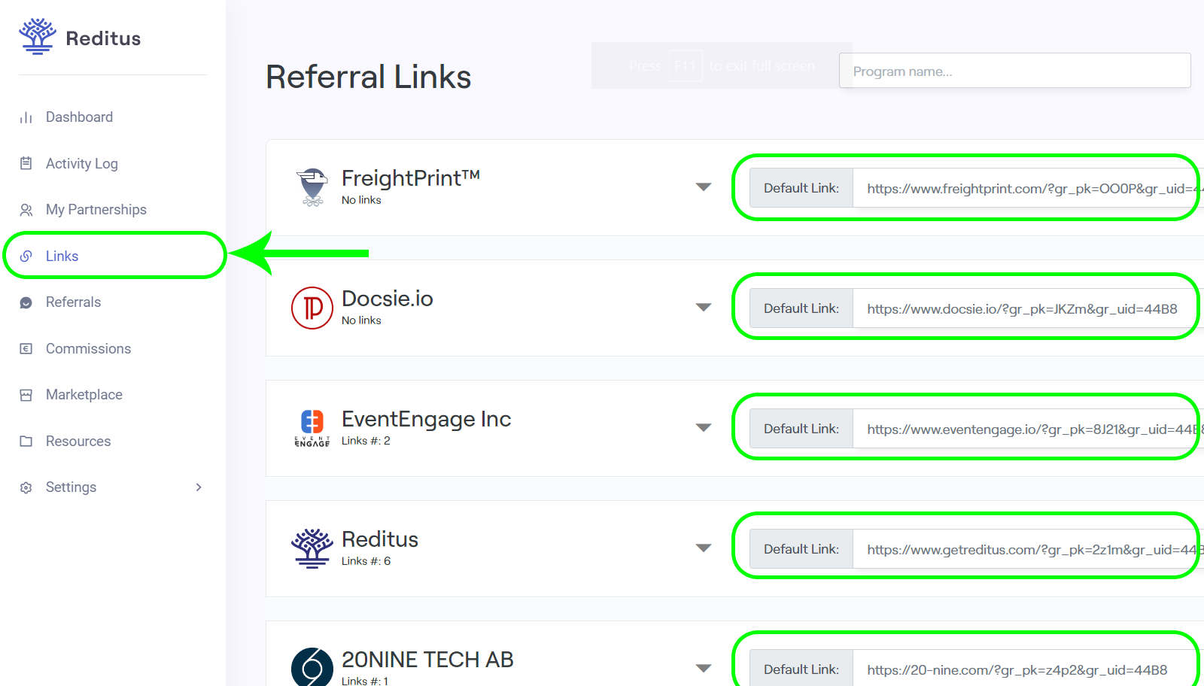Screen dimensions: 1204x686
Task: Go to the Marketplace page
Action: coord(84,395)
